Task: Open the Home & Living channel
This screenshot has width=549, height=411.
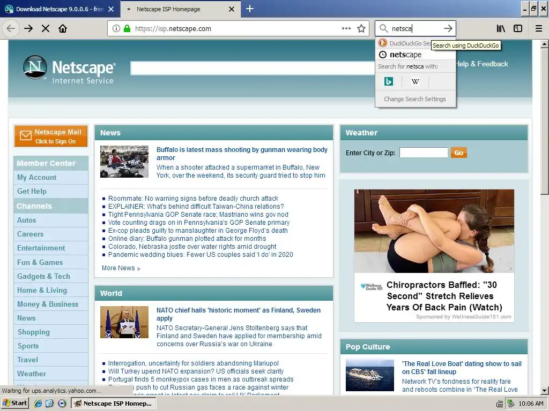Action: [42, 290]
